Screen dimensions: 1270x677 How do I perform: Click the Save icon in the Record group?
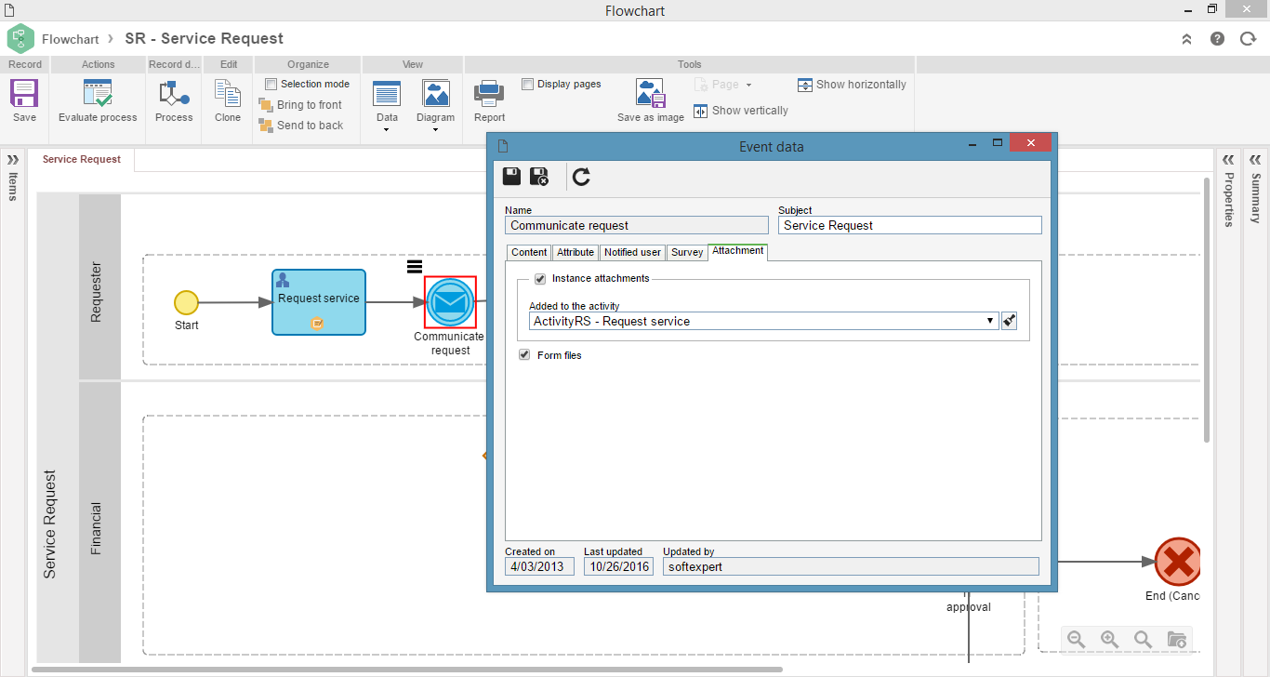coord(24,94)
